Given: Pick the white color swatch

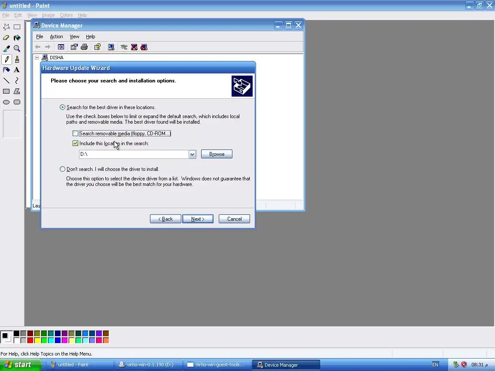Looking at the screenshot, I should click(16, 341).
